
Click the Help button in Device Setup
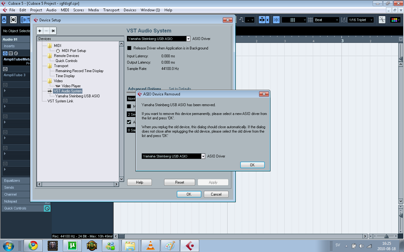point(139,182)
